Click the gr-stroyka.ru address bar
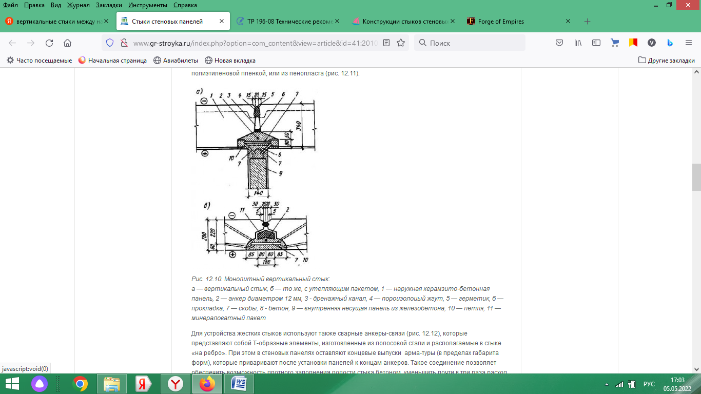 (x=255, y=43)
